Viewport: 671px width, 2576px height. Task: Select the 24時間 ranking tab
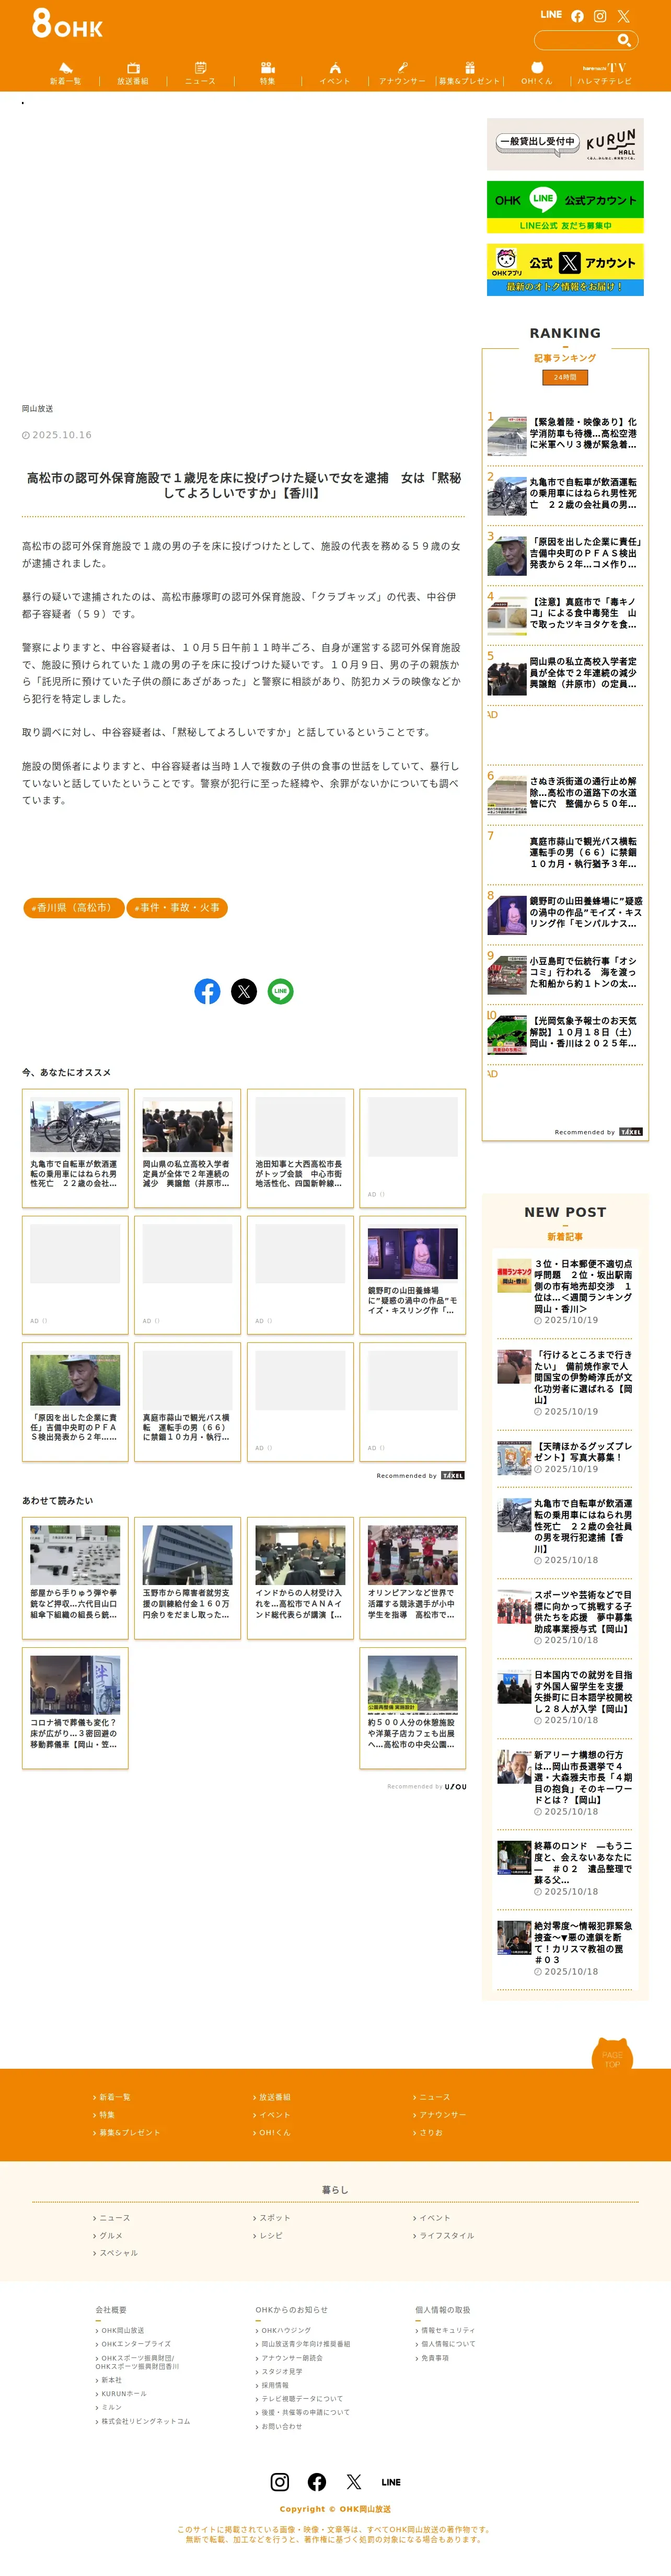pos(565,377)
